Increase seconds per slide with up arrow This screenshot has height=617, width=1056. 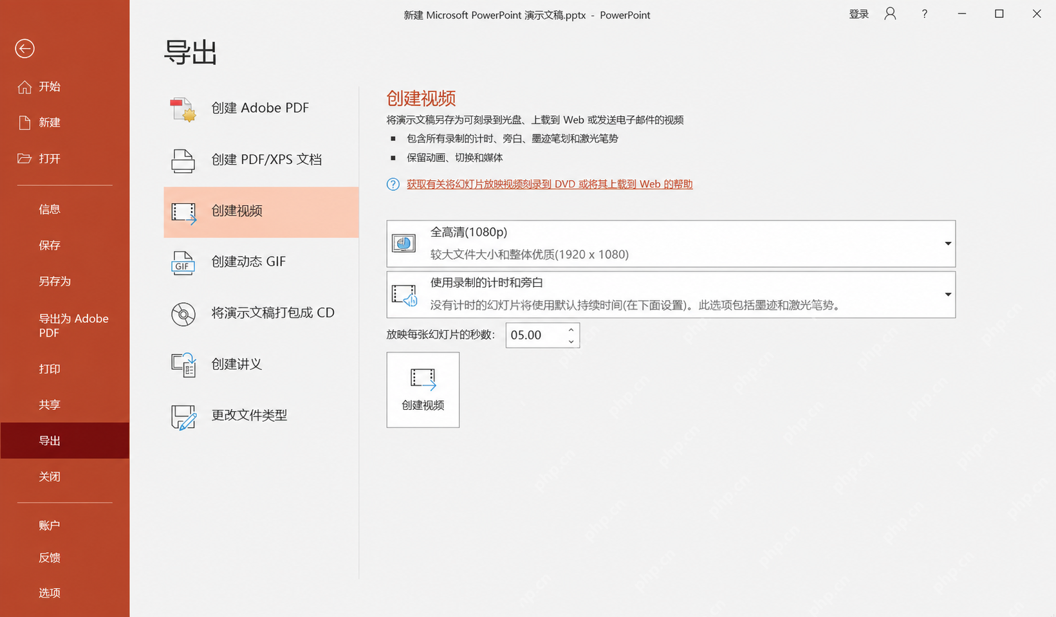pos(571,329)
